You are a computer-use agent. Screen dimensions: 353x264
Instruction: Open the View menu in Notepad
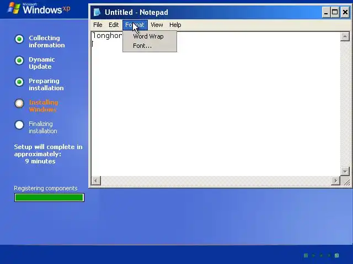pos(157,25)
